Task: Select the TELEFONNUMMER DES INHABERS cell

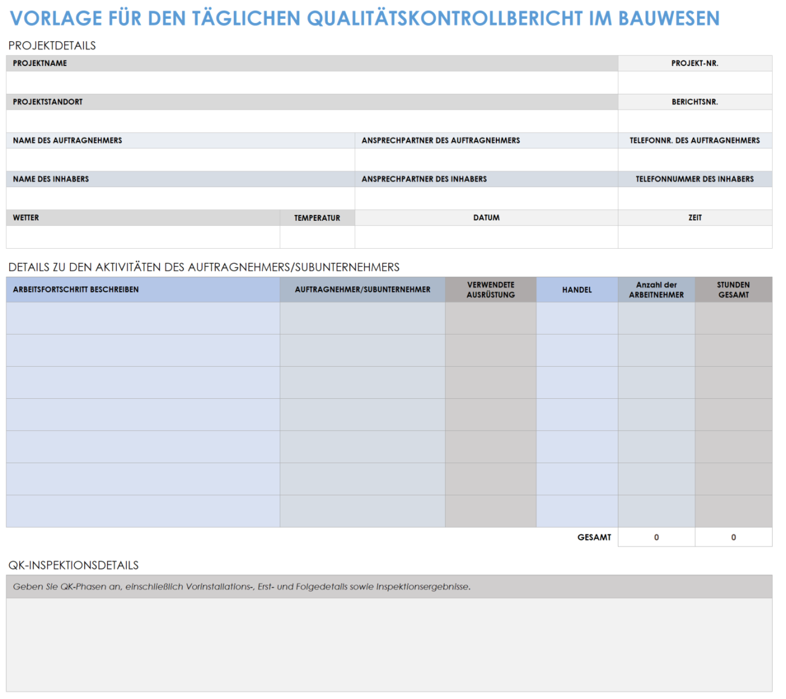Action: (x=695, y=199)
